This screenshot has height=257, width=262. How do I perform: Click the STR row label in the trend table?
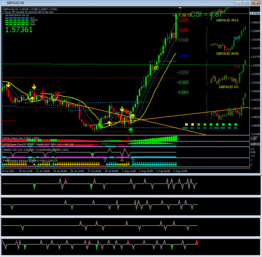point(33,22)
